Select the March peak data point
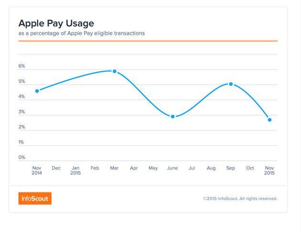Image resolution: width=301 pixels, height=232 pixels. pyautogui.click(x=114, y=71)
